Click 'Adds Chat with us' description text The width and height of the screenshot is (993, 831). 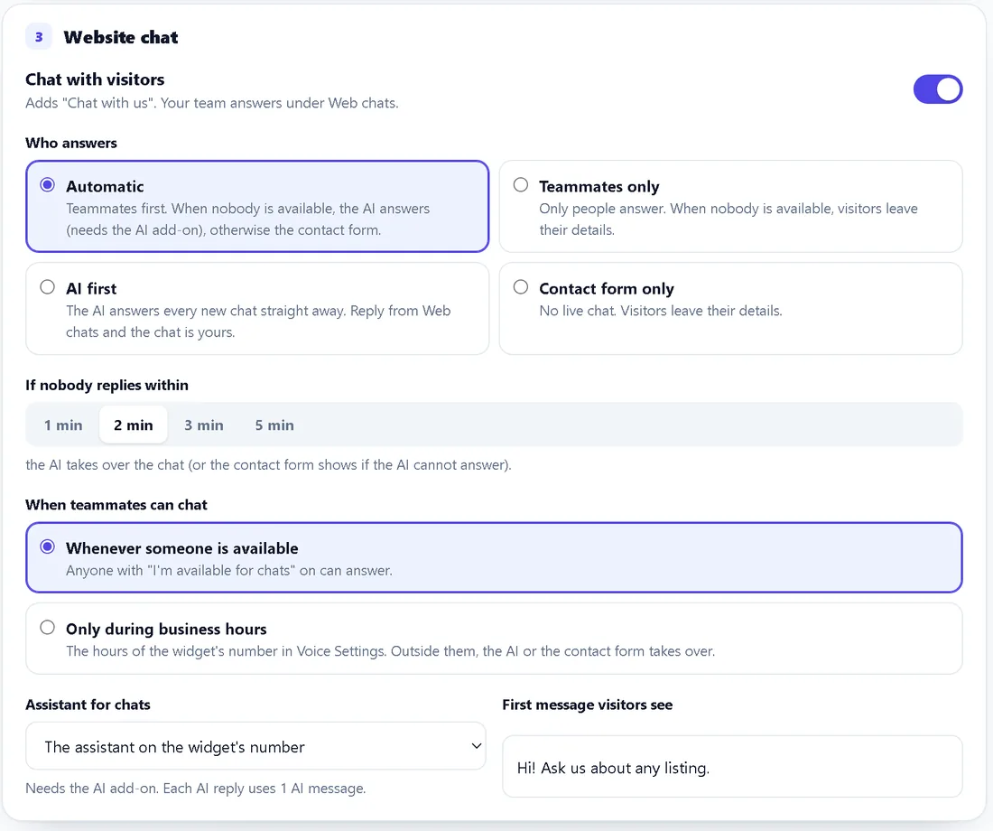pos(212,103)
